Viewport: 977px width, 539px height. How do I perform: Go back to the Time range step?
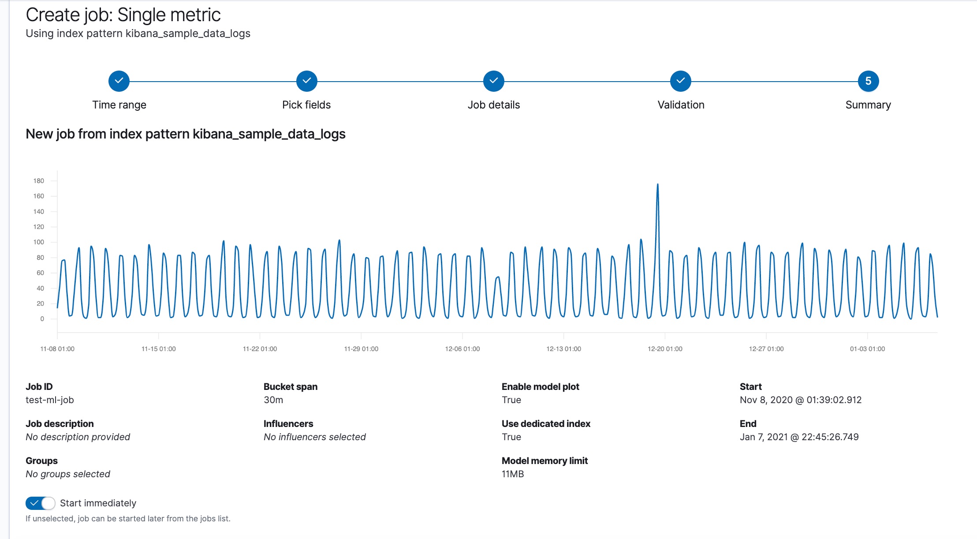point(119,105)
